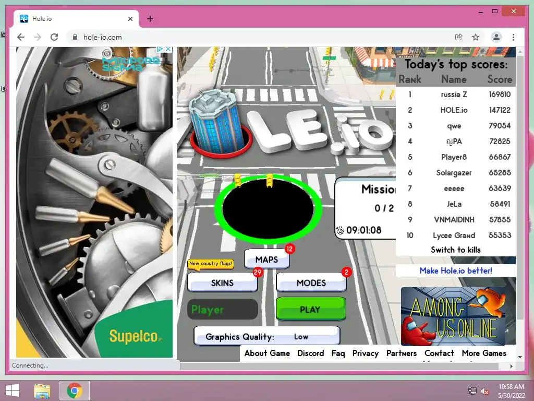
Task: Start the game with PLAY button
Action: 311,309
